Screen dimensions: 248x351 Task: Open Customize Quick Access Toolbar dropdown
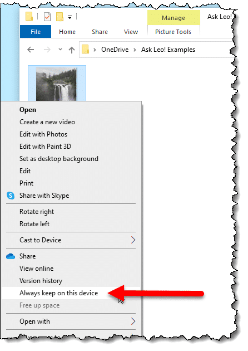pos(70,17)
